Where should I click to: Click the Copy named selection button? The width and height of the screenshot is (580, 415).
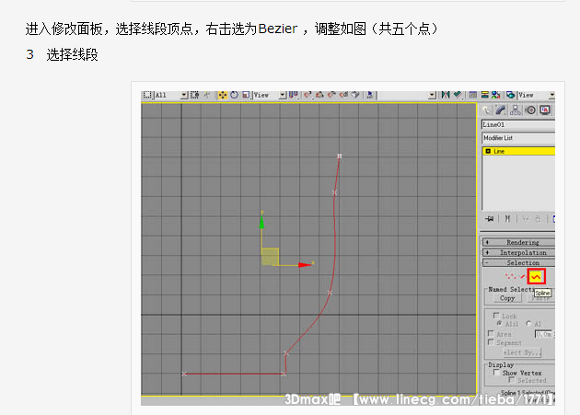pos(507,298)
